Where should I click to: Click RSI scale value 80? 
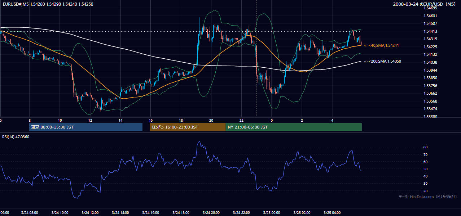pyautogui.click(x=426, y=147)
